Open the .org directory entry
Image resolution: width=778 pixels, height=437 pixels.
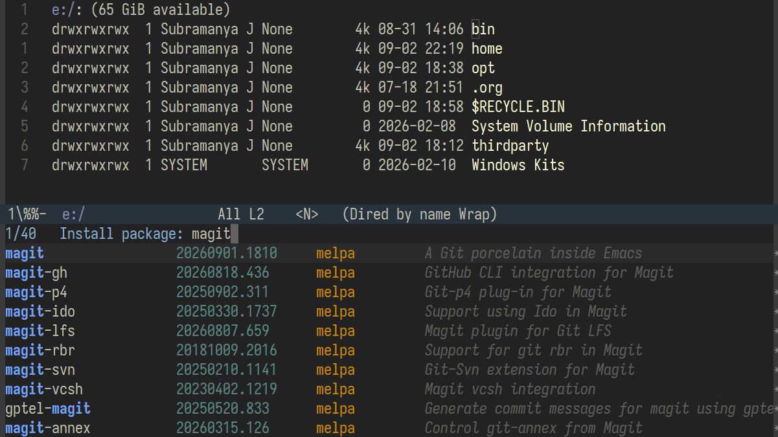point(487,87)
